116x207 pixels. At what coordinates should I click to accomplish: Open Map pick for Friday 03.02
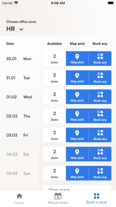coord(77,135)
